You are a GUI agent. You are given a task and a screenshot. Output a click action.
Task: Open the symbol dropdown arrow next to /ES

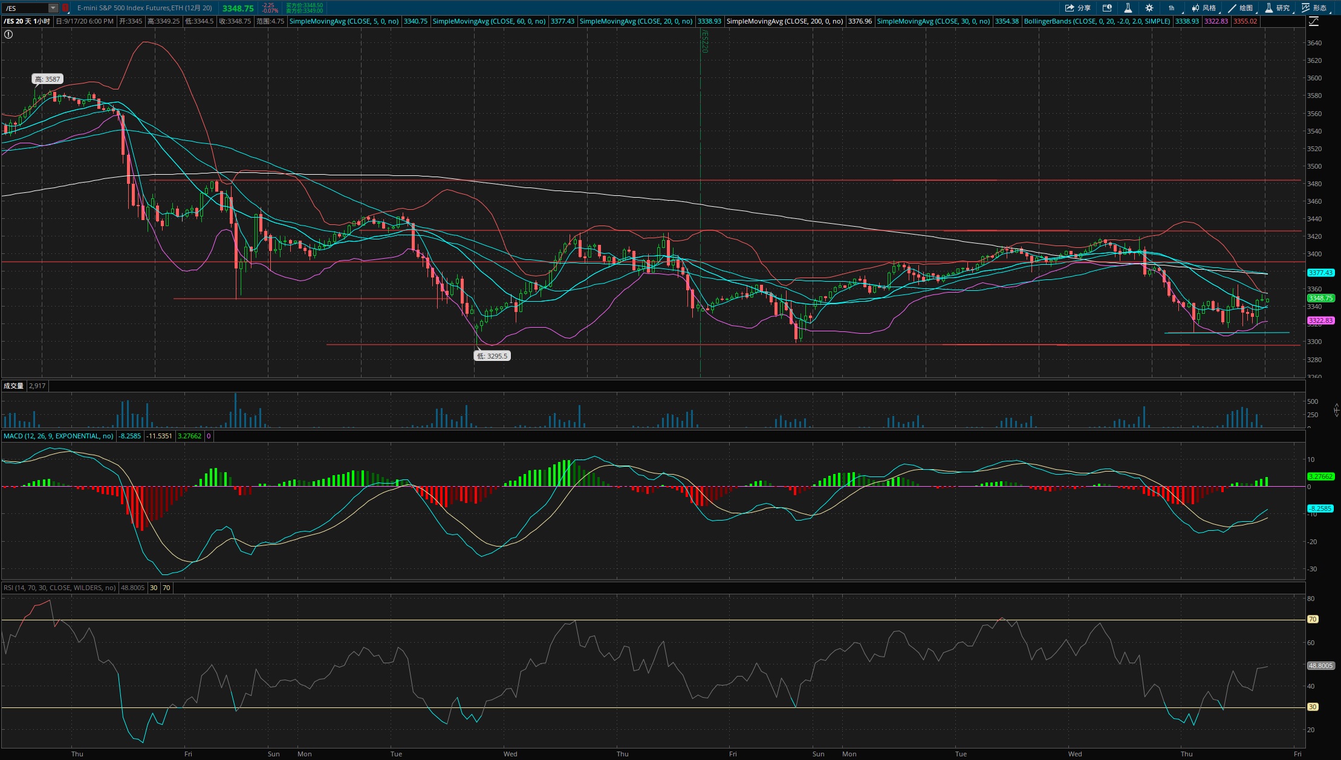coord(53,8)
